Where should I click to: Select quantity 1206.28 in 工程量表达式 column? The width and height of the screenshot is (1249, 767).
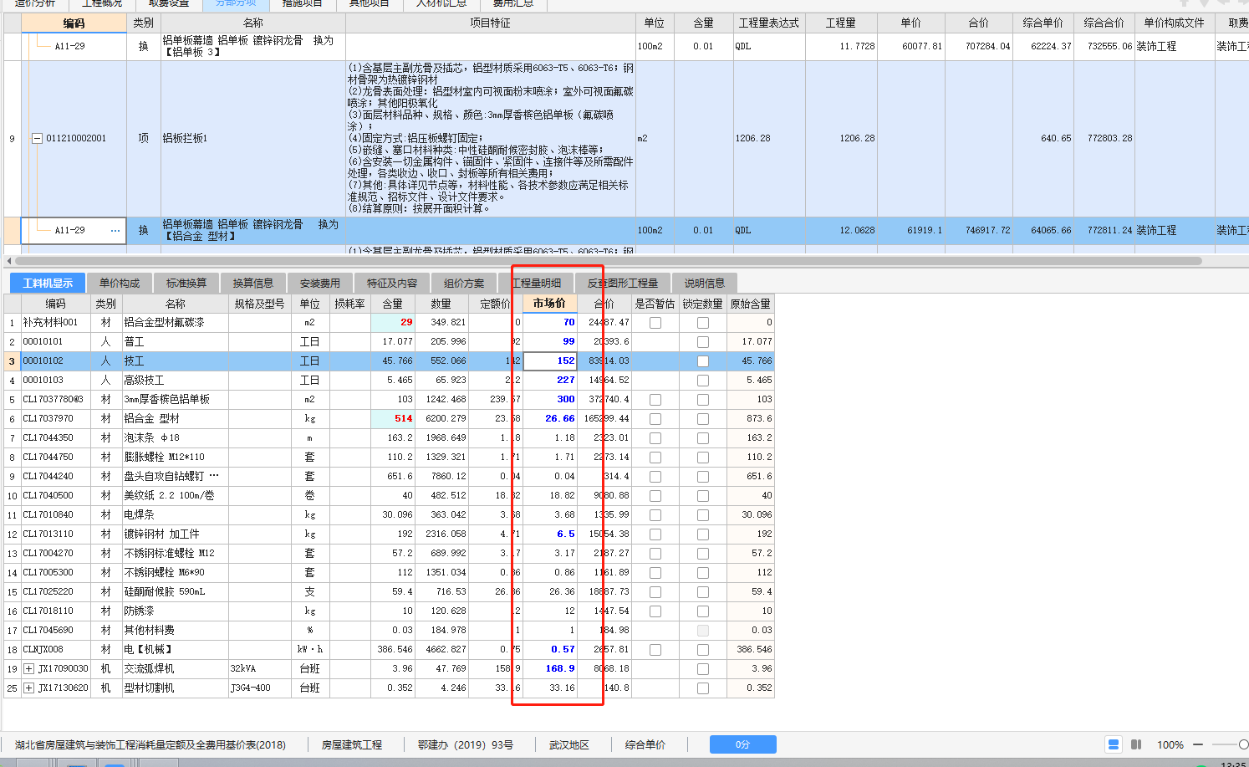click(769, 139)
